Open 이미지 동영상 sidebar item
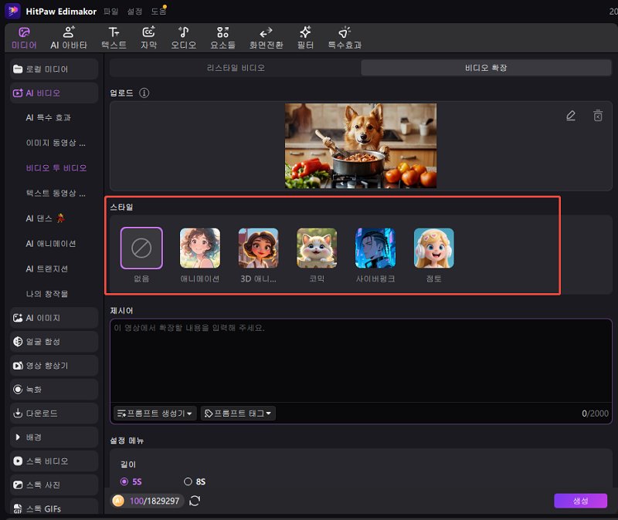This screenshot has width=618, height=520. [56, 143]
